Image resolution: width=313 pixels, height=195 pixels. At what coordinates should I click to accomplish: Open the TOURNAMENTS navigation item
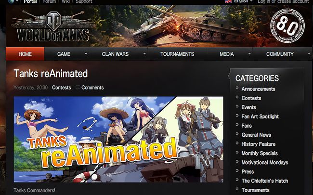(x=177, y=54)
